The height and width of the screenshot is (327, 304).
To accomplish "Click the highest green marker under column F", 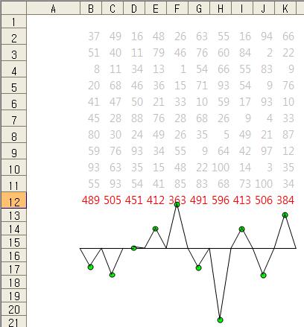I will click(177, 205).
